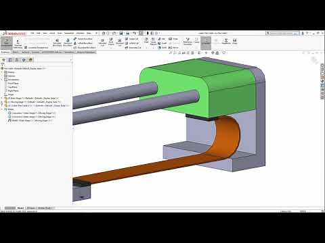
Task: Open the ConfigurationManager tab icon
Action: click(17, 60)
